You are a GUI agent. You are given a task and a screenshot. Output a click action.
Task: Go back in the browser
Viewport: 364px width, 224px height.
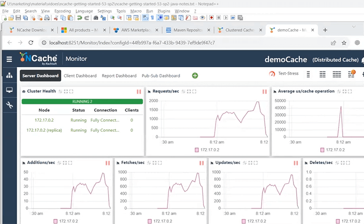point(10,43)
